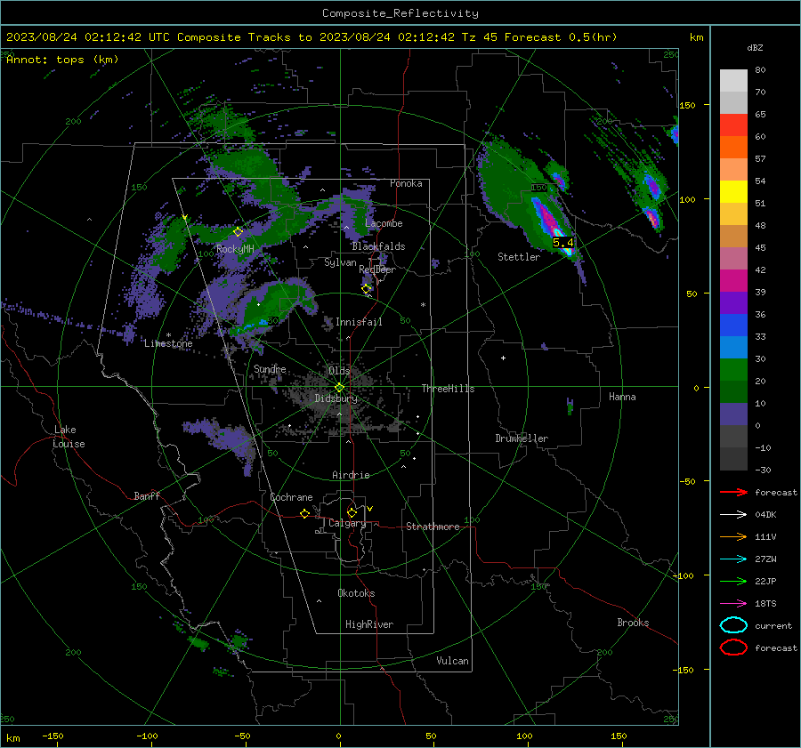
Task: Click the Lacombe city label
Action: pos(384,223)
